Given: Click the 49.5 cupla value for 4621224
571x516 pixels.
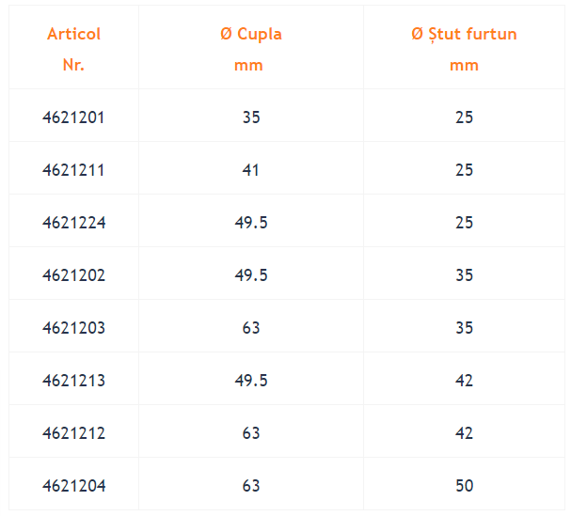Looking at the screenshot, I should pyautogui.click(x=251, y=223).
